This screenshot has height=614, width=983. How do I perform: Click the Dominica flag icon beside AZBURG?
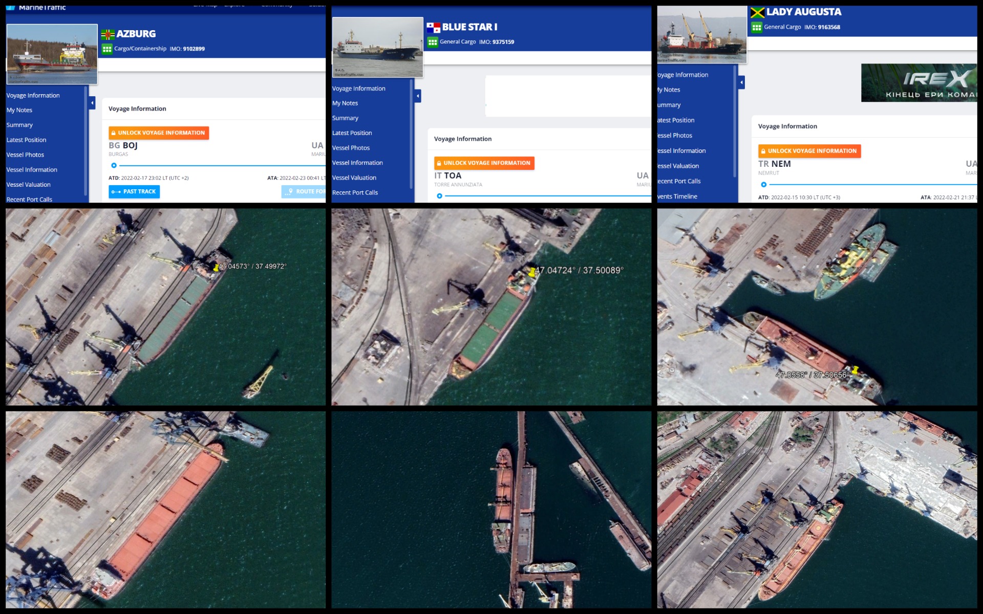coord(108,34)
